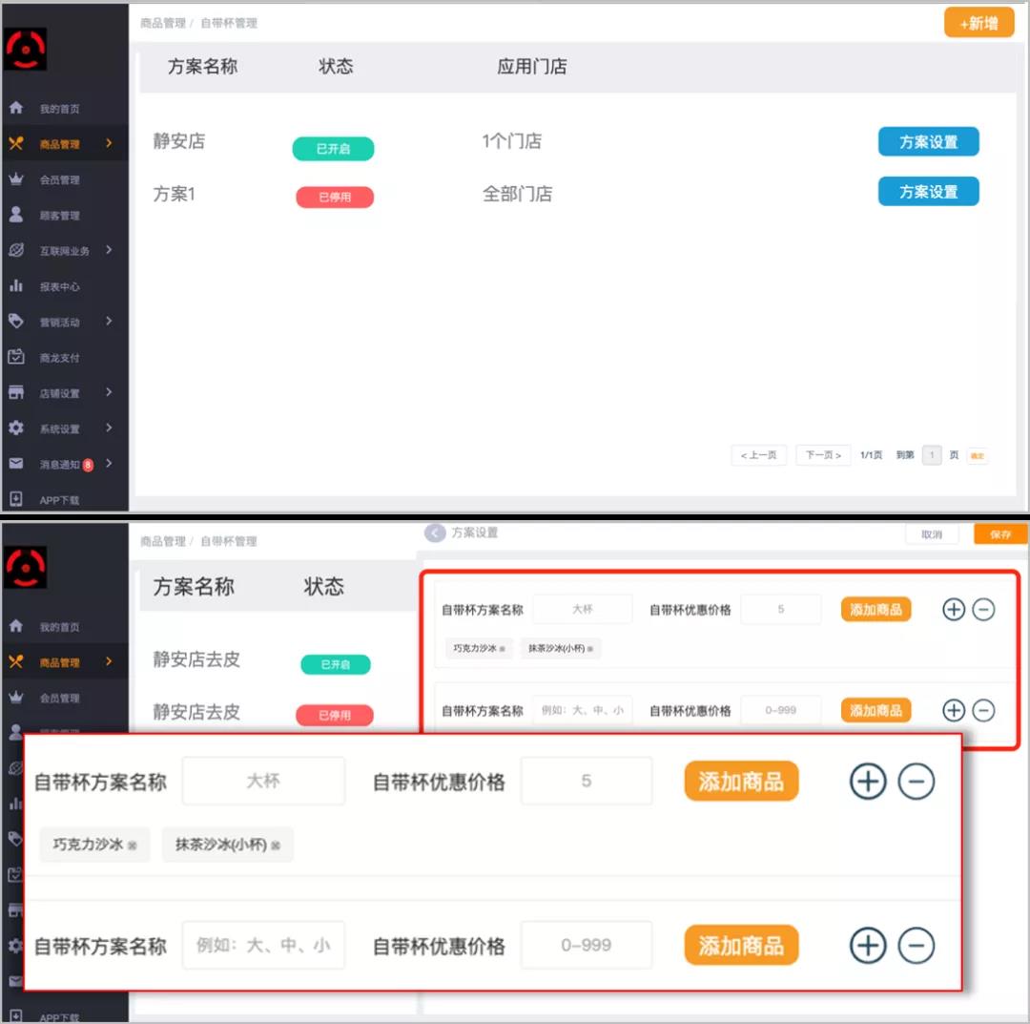The height and width of the screenshot is (1024, 1030).
Task: Focus magnified price field with placeholder 0-999
Action: [x=587, y=945]
